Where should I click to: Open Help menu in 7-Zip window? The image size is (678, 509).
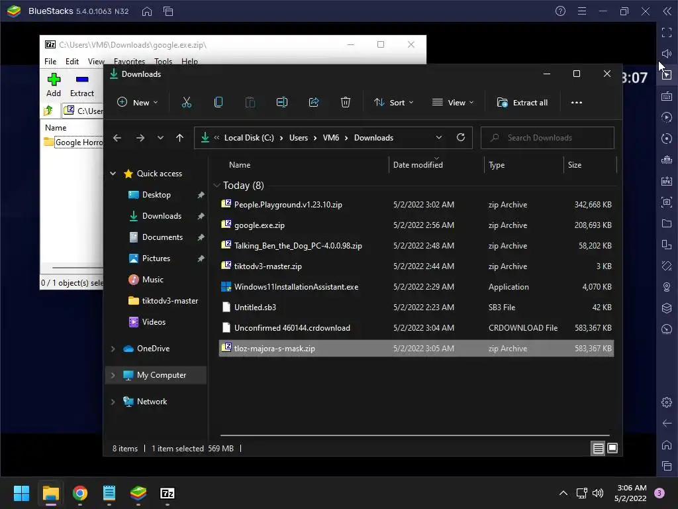point(189,62)
